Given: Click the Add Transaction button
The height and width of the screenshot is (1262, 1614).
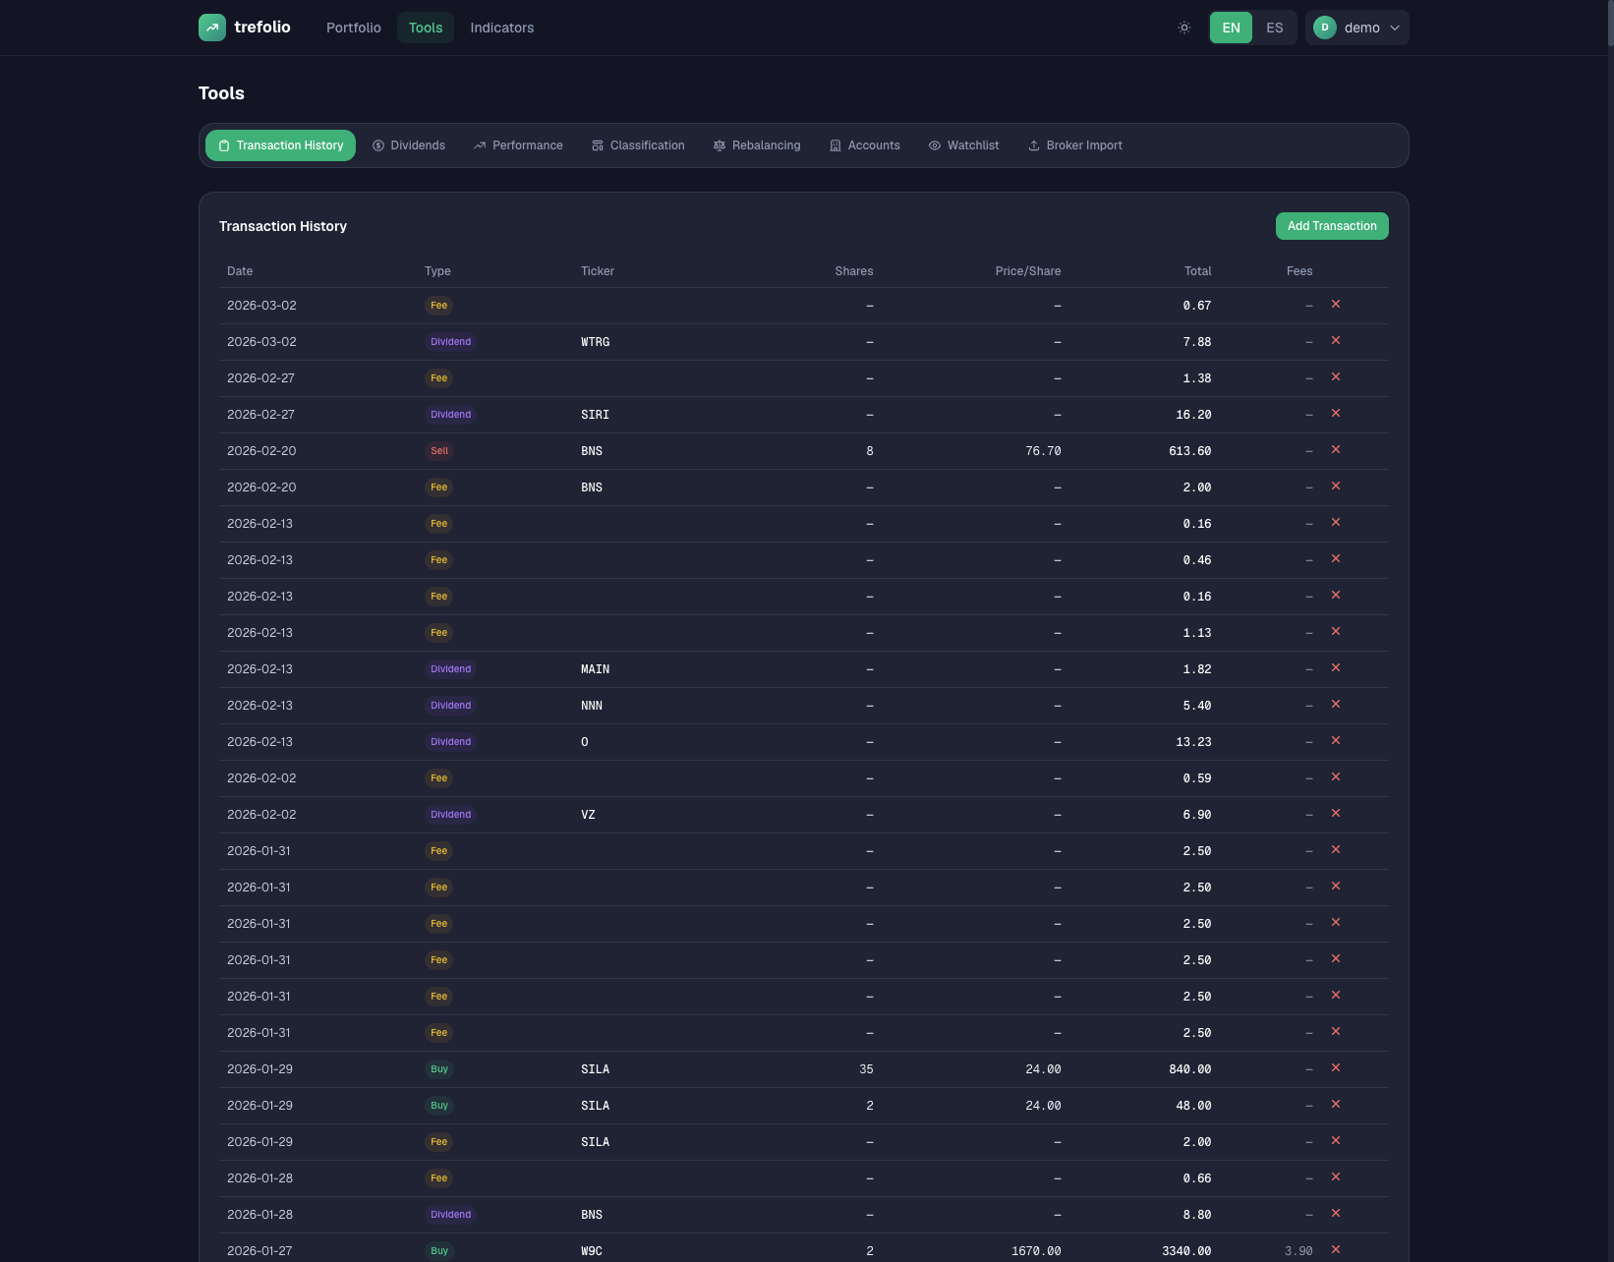Looking at the screenshot, I should point(1332,226).
